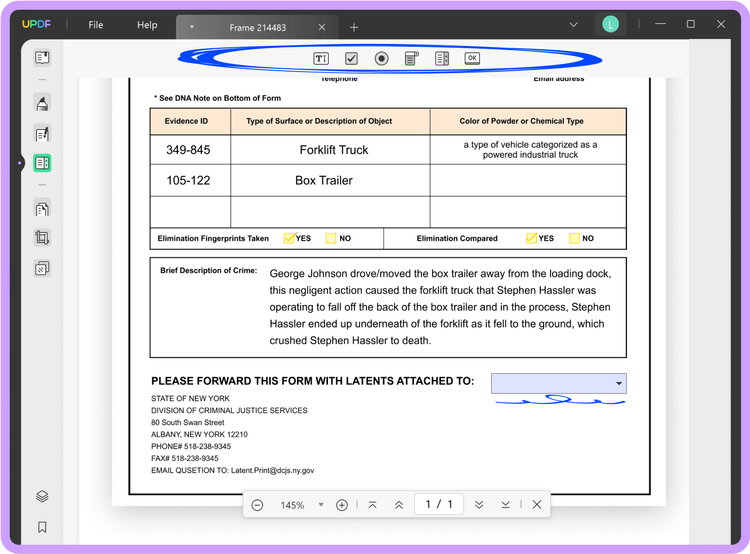
Task: Open the File menu
Action: pos(96,24)
